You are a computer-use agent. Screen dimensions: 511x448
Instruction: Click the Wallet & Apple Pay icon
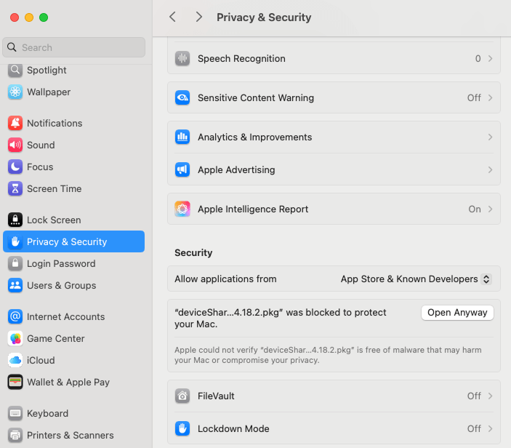click(15, 382)
